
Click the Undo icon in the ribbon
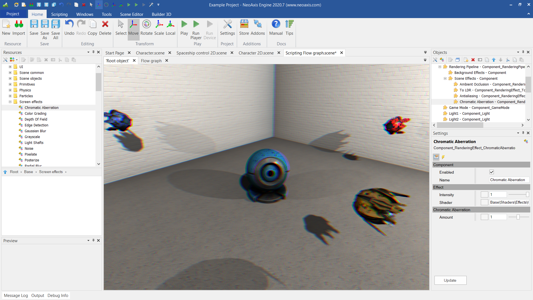point(69,24)
